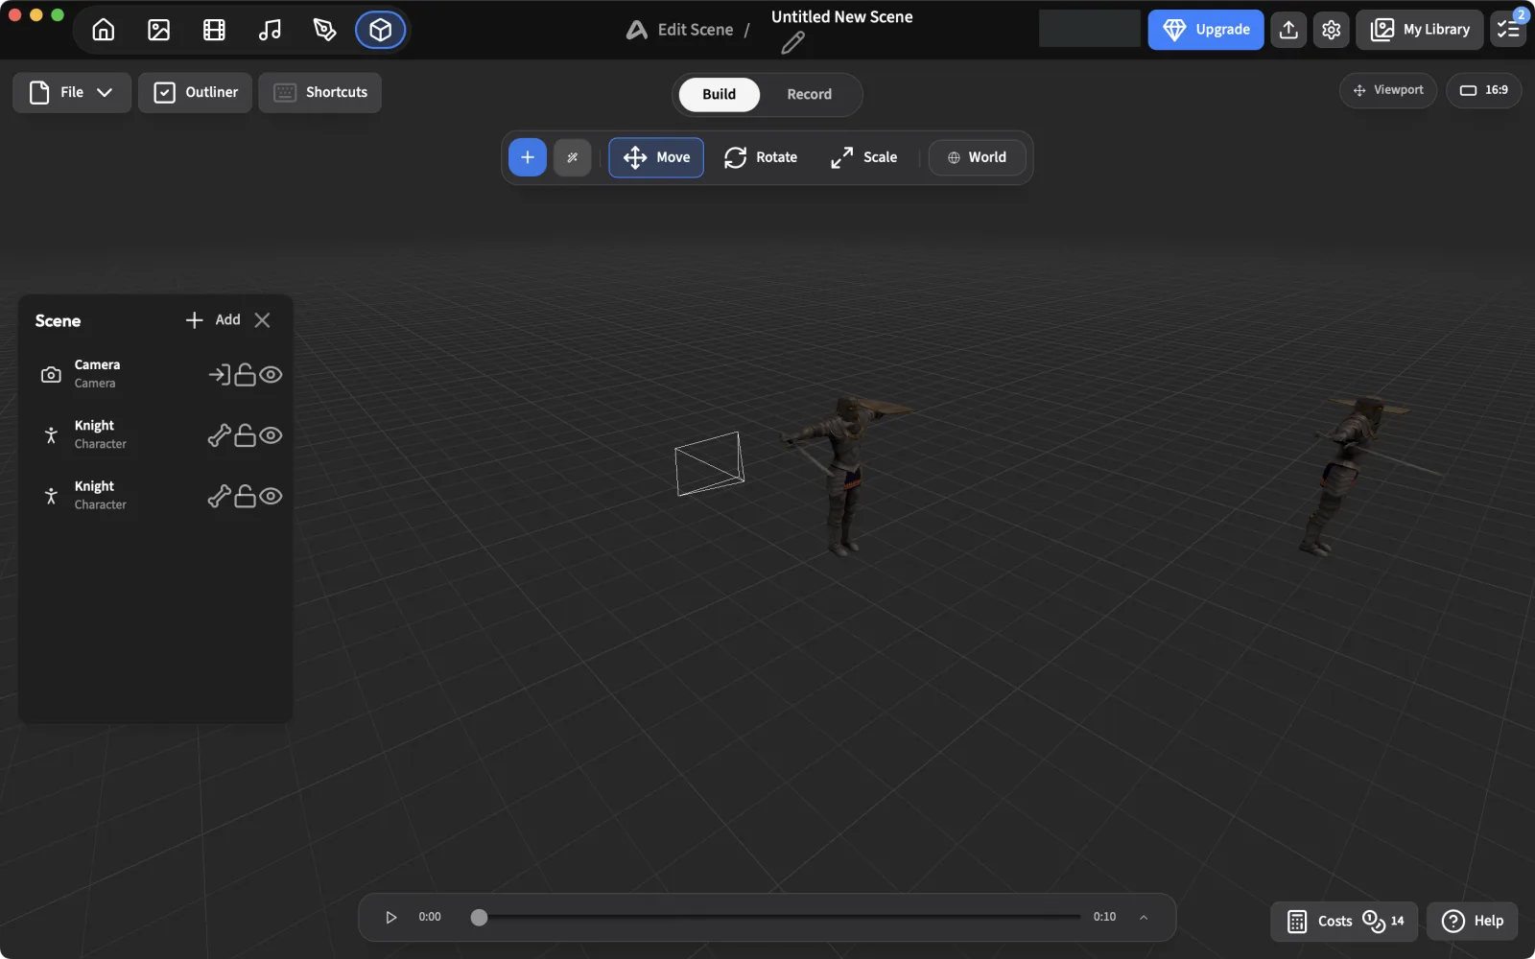Select the Scale transform tool
Viewport: 1535px width, 959px height.
[863, 157]
